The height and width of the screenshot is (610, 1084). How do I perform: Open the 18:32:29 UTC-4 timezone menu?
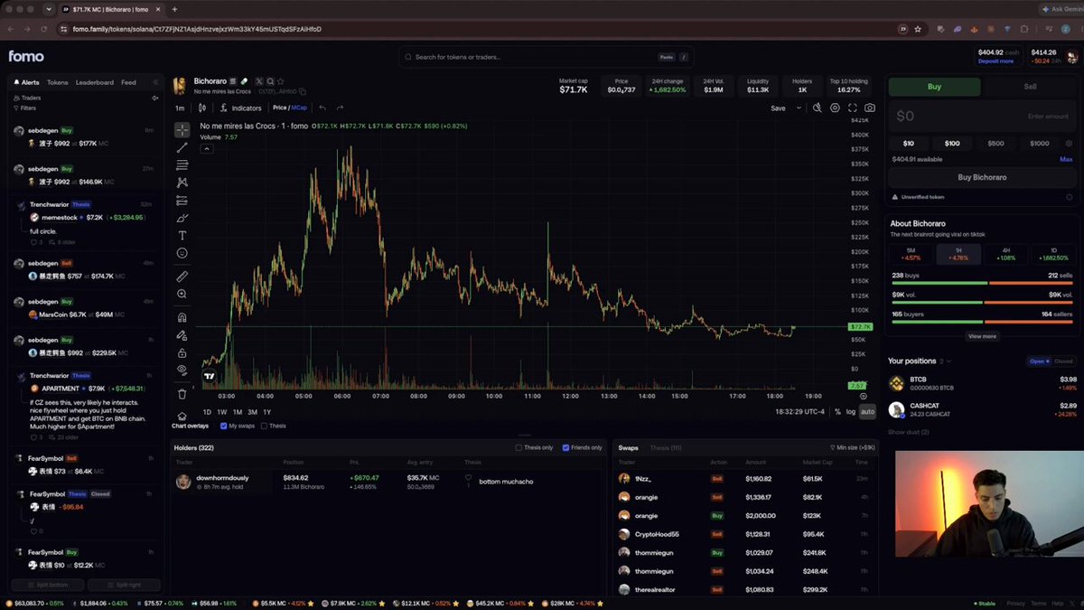pos(800,411)
